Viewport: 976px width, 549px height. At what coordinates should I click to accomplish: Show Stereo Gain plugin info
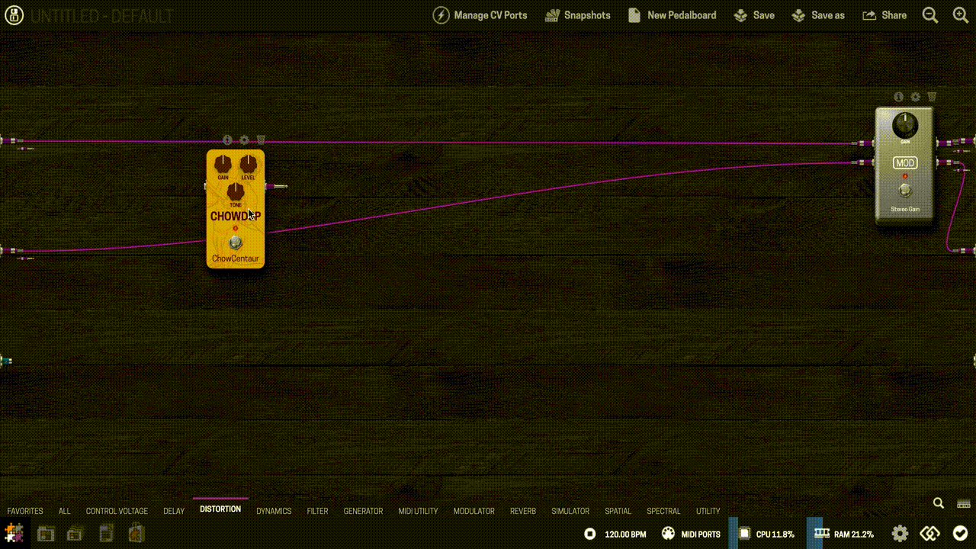[898, 97]
